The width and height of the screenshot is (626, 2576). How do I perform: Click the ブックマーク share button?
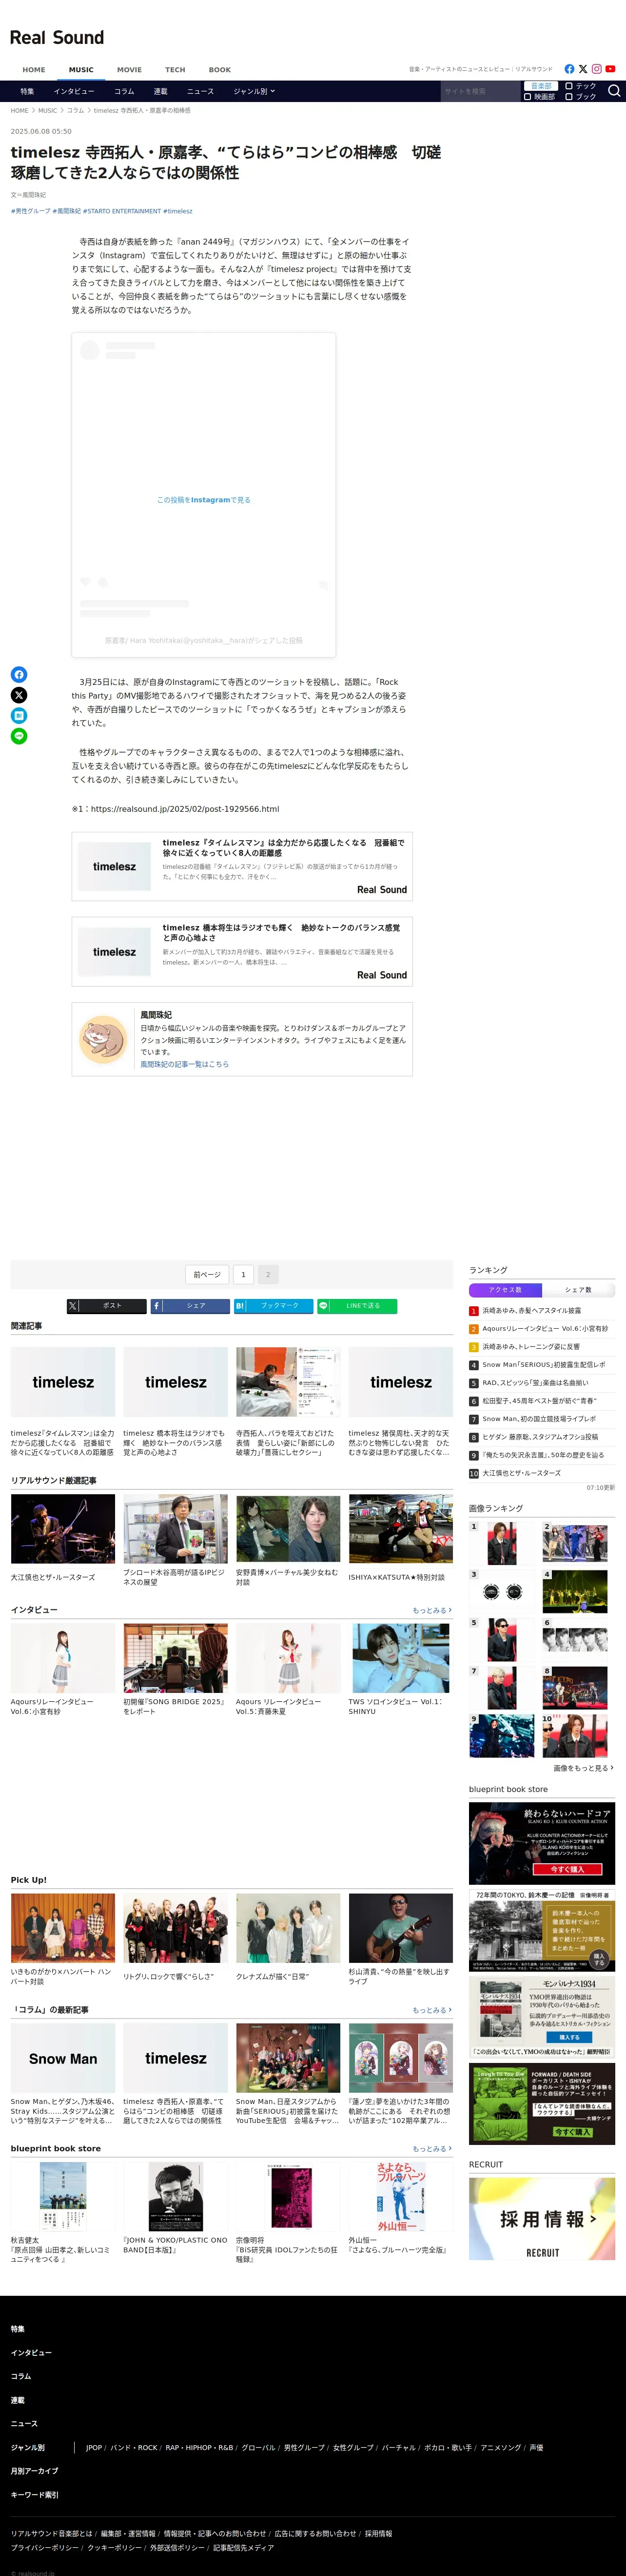[274, 1306]
